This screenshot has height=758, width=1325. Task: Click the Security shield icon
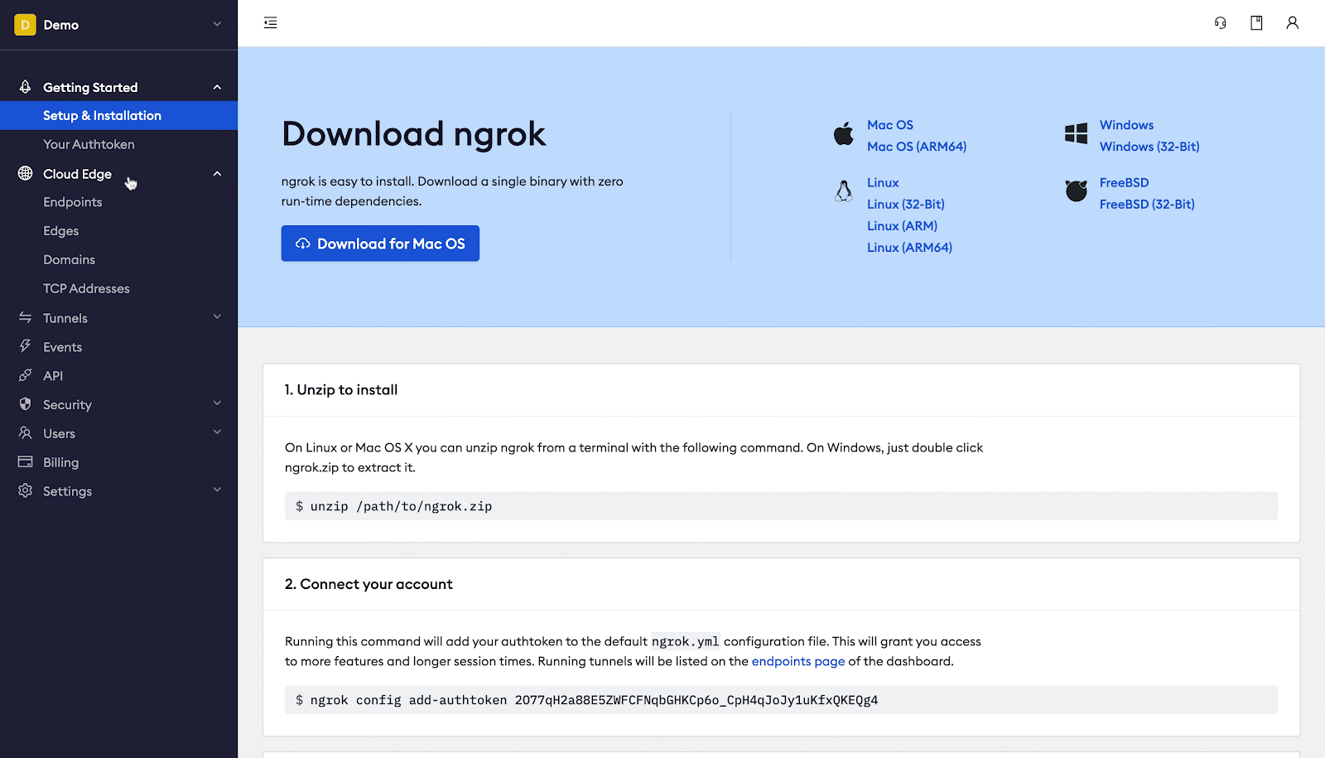click(x=26, y=404)
